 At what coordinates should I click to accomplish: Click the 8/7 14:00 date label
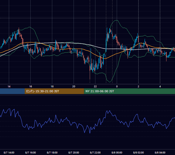pos(9,152)
